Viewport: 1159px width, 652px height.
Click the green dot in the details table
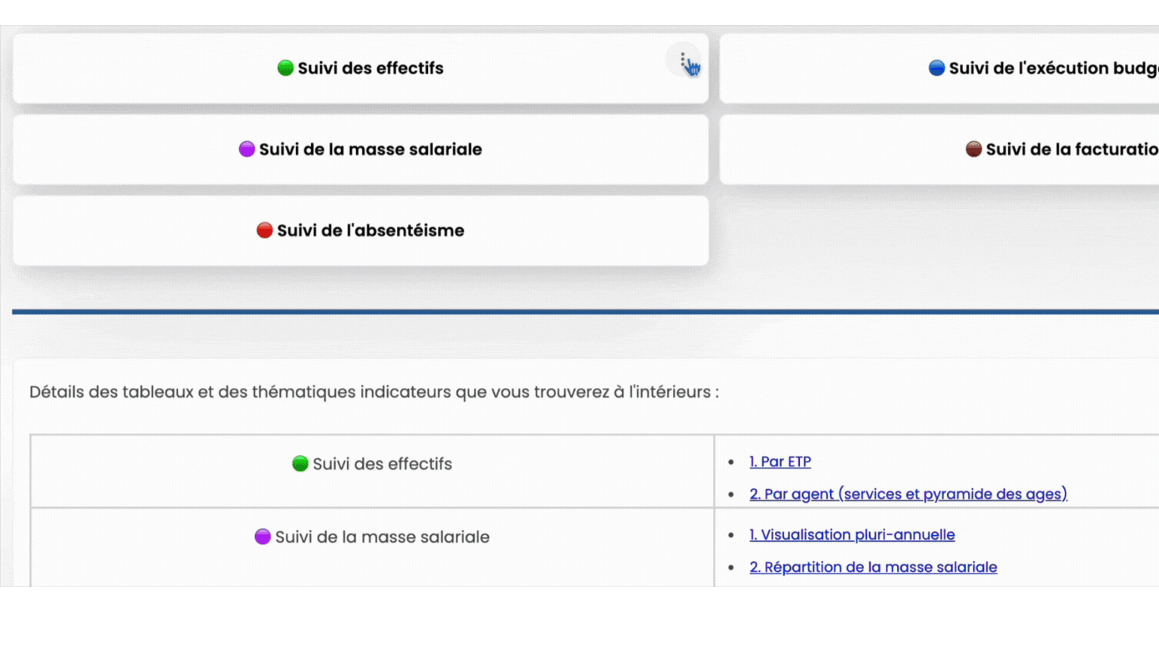point(300,463)
